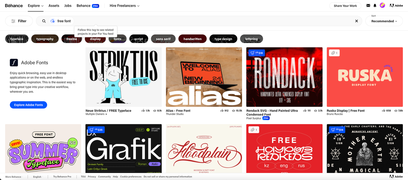The width and height of the screenshot is (408, 180).
Task: Select the typeface tag
Action: point(17,39)
